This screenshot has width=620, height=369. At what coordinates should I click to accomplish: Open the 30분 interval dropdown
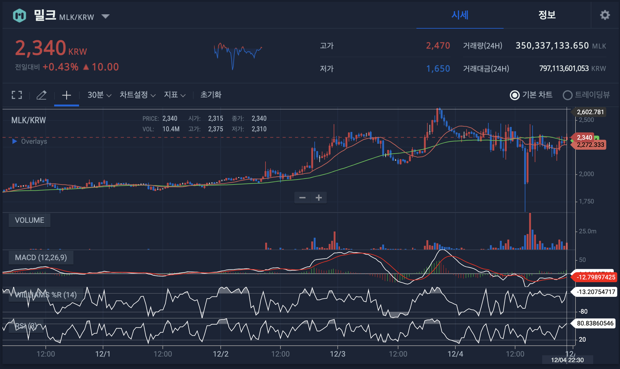click(x=99, y=95)
